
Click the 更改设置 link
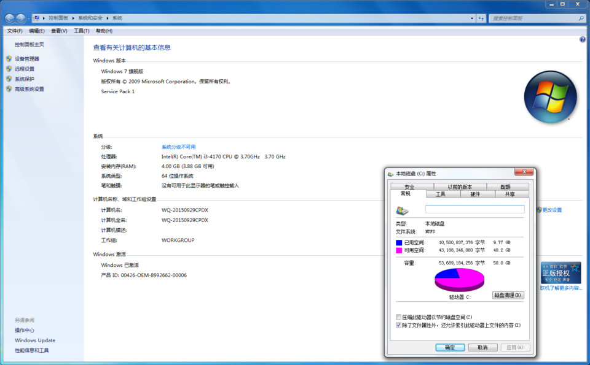click(552, 210)
